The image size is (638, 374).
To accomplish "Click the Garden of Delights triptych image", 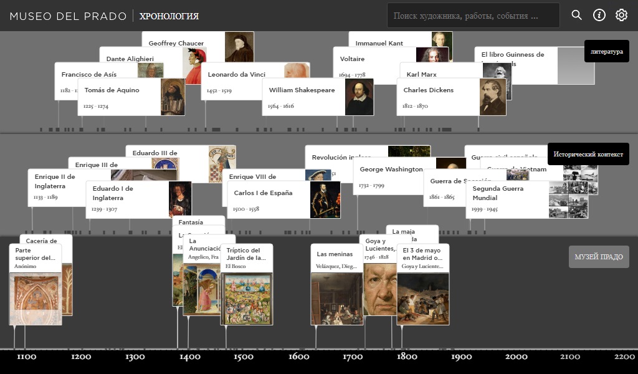I will click(247, 299).
